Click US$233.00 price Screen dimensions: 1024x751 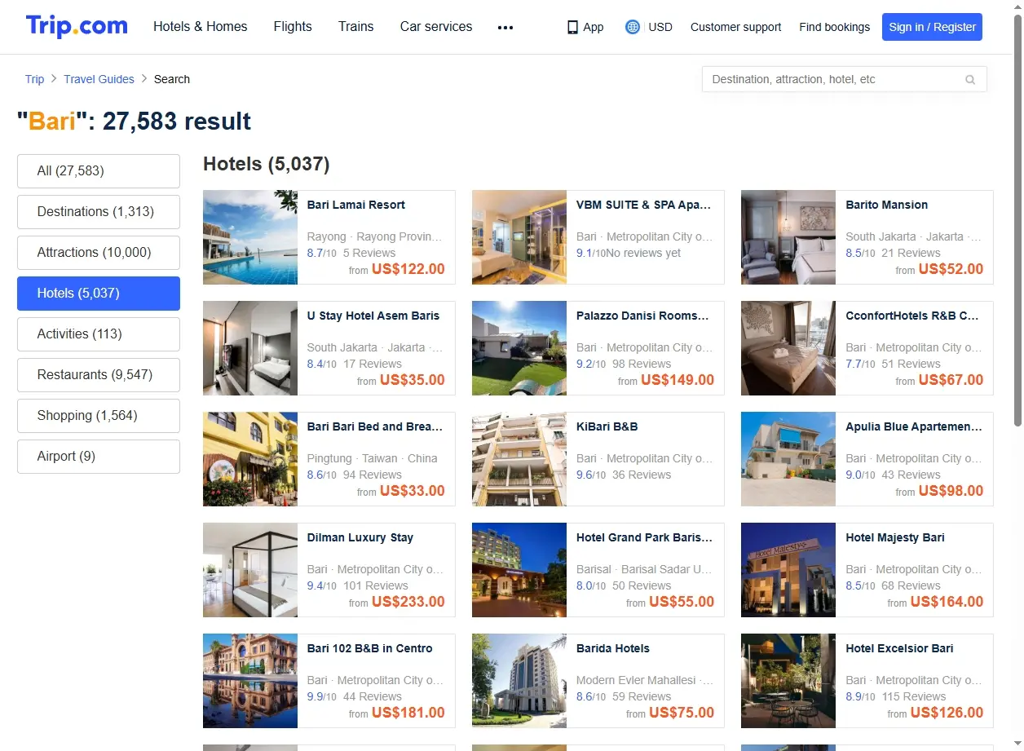pos(408,602)
